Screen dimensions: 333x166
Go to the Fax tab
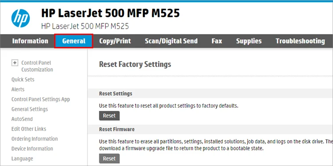(x=217, y=41)
